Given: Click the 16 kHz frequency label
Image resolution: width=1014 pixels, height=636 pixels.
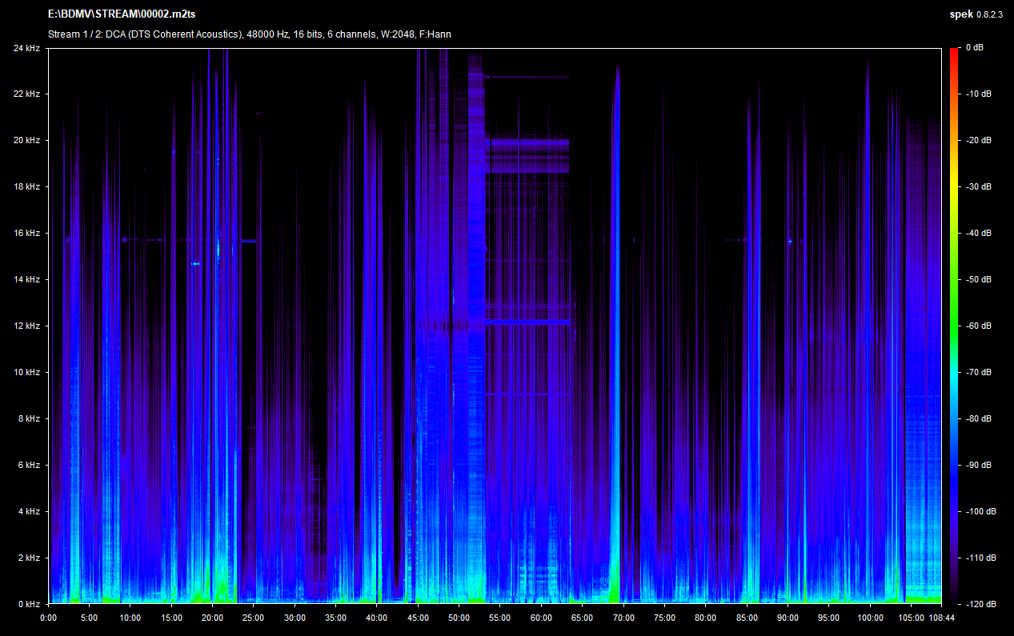Looking at the screenshot, I should coord(26,234).
